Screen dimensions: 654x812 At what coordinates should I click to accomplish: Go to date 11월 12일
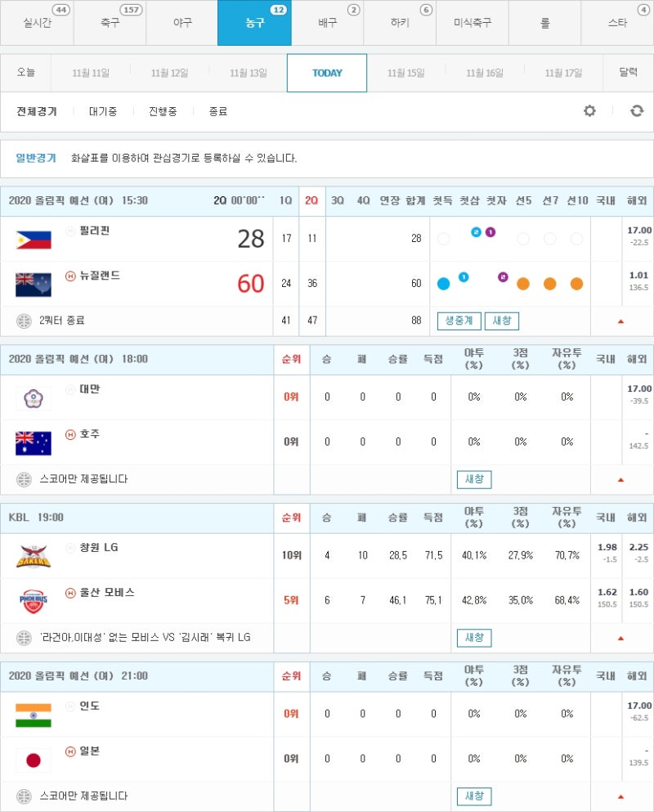169,73
